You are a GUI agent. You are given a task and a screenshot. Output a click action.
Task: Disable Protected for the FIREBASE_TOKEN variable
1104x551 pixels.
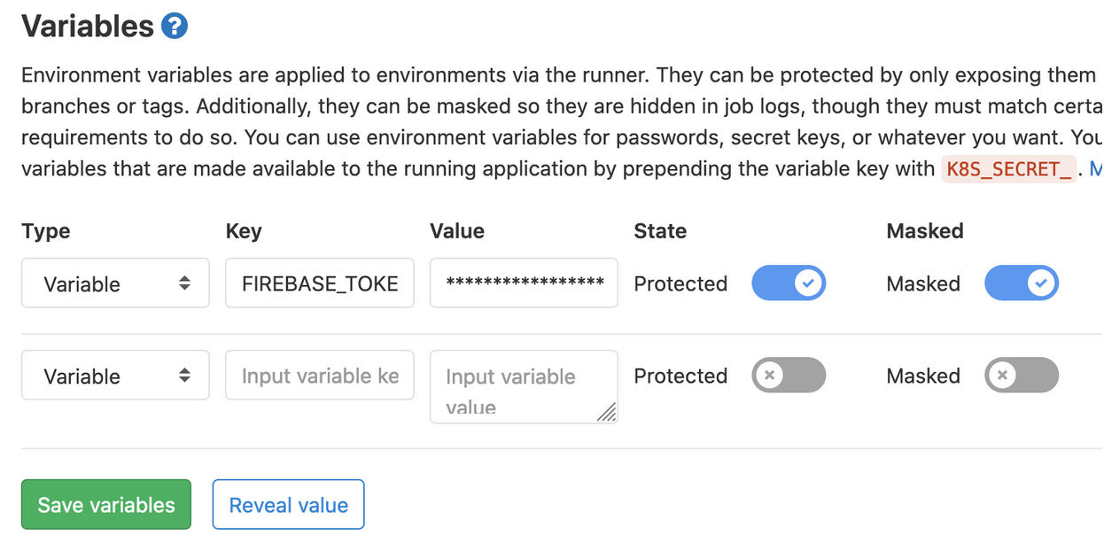[789, 283]
